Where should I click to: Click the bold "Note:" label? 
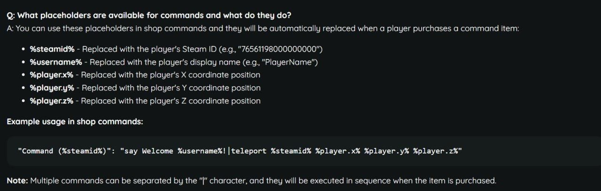[17, 181]
